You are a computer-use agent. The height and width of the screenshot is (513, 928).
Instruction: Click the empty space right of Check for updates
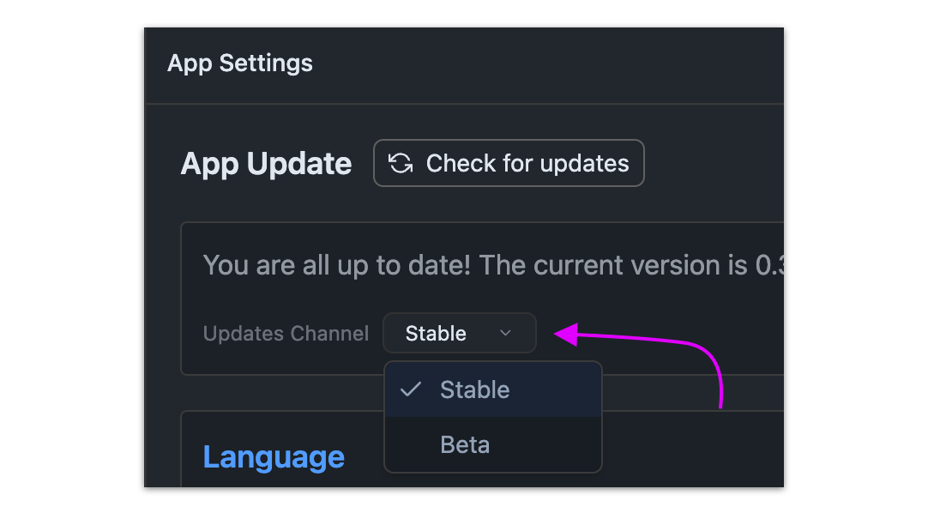click(x=712, y=163)
